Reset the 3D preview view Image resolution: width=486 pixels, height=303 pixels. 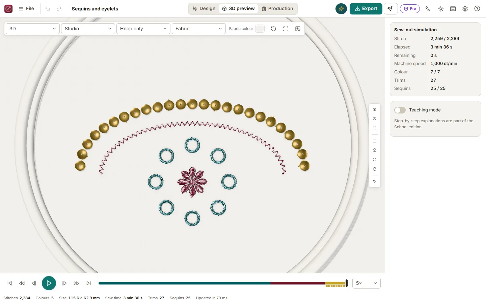click(274, 29)
